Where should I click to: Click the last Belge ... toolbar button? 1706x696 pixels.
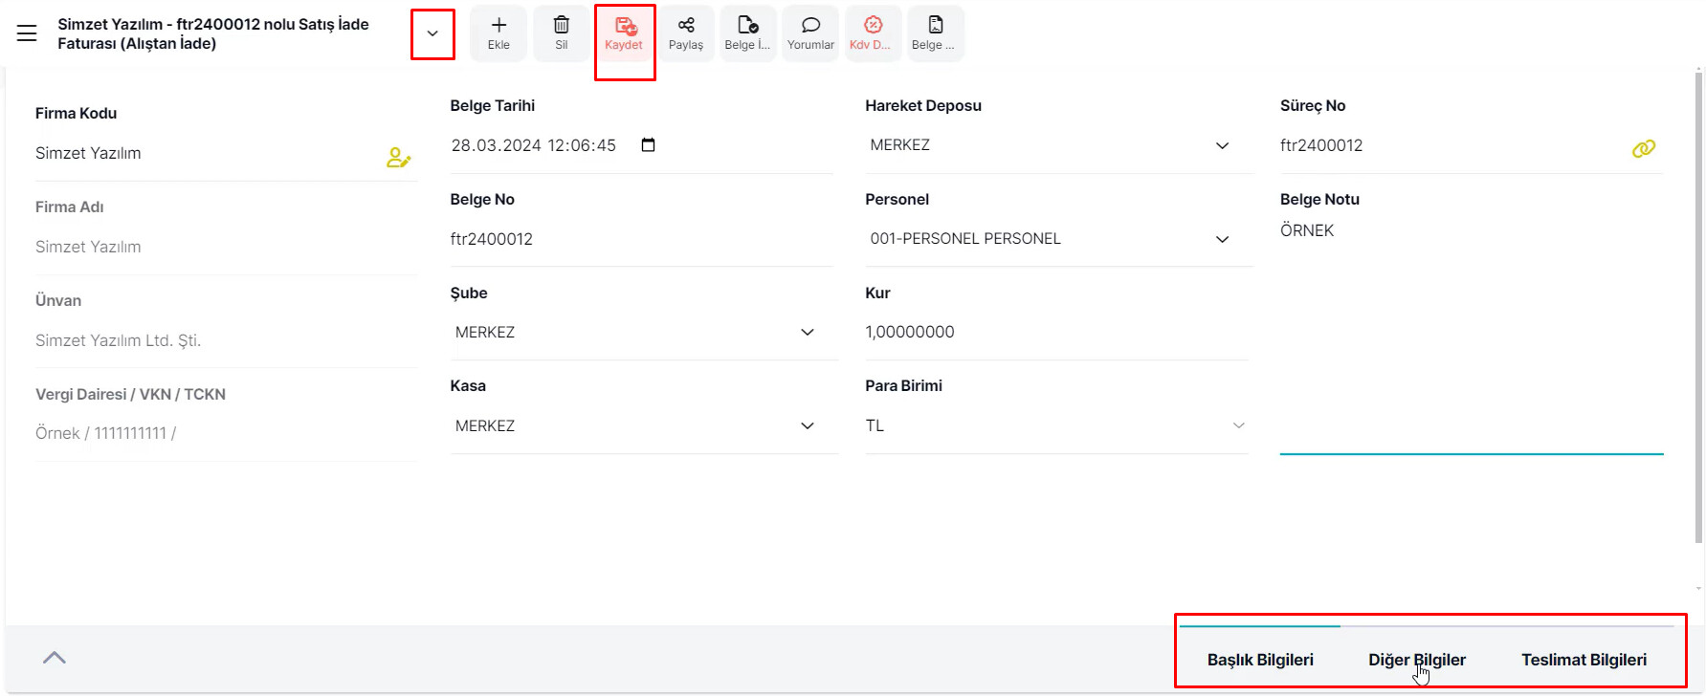(935, 33)
